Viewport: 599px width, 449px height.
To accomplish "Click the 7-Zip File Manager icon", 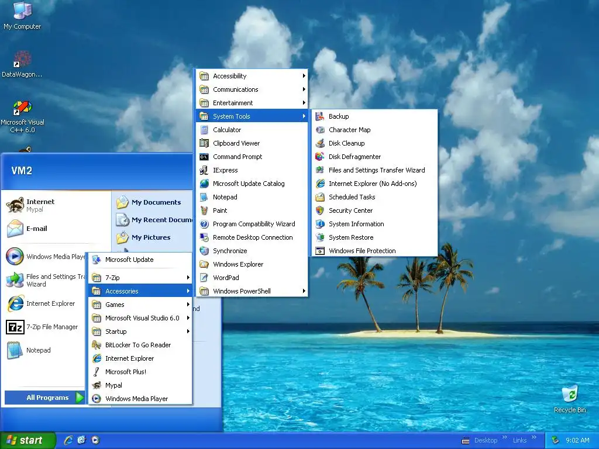I will (x=15, y=327).
